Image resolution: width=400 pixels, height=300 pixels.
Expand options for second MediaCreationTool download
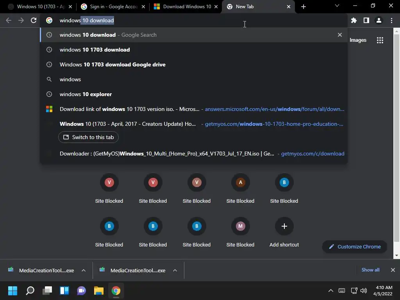coord(175,270)
